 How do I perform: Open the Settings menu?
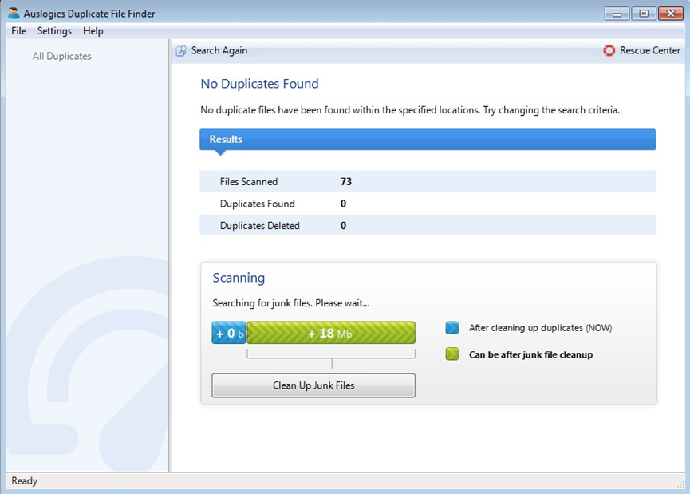pos(54,31)
